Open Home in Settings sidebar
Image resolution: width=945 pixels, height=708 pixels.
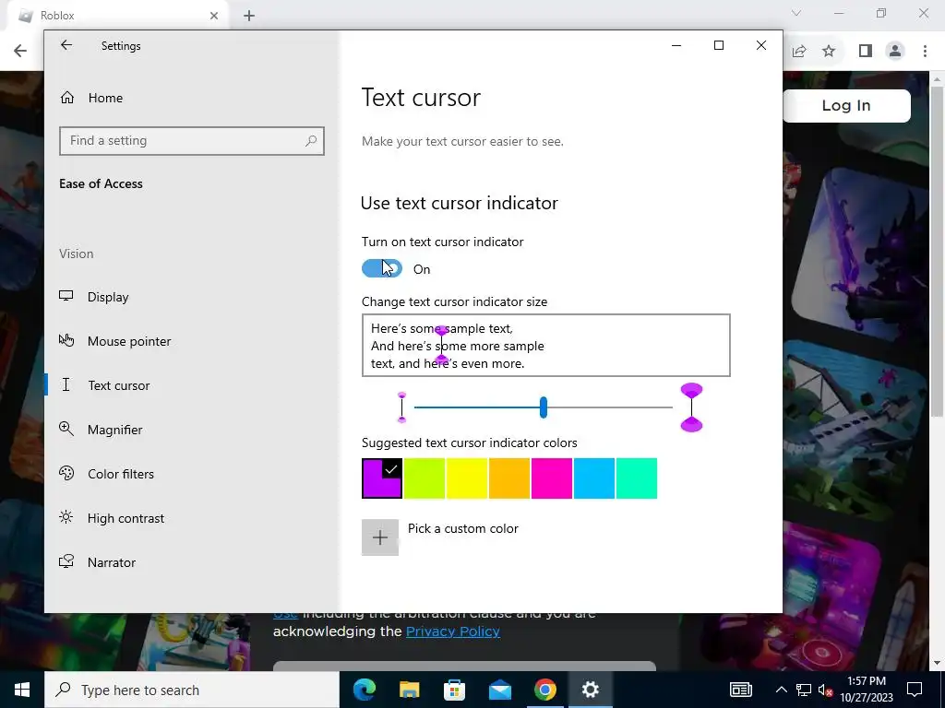(x=91, y=98)
